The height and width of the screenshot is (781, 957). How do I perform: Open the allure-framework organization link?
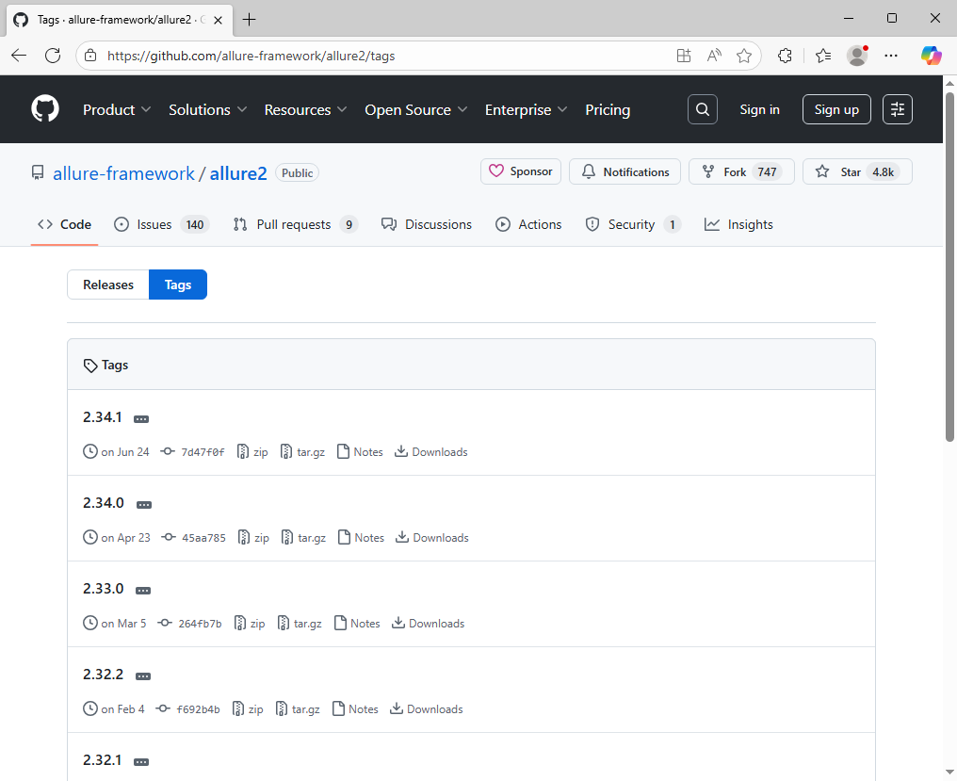pos(123,173)
